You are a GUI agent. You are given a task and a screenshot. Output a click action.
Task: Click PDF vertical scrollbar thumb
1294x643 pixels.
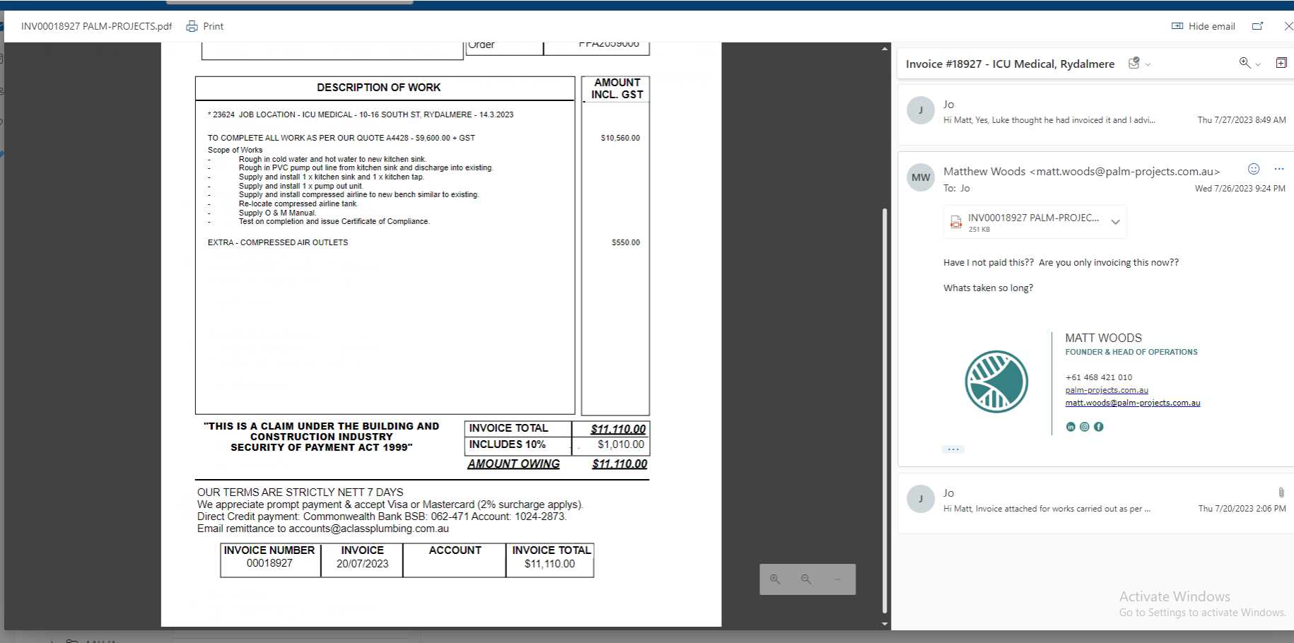pos(885,410)
